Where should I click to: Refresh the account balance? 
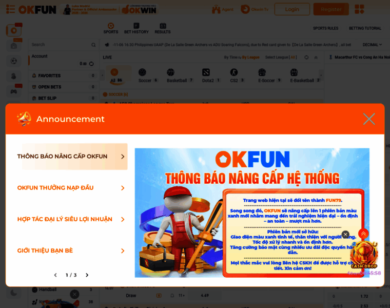point(91,64)
